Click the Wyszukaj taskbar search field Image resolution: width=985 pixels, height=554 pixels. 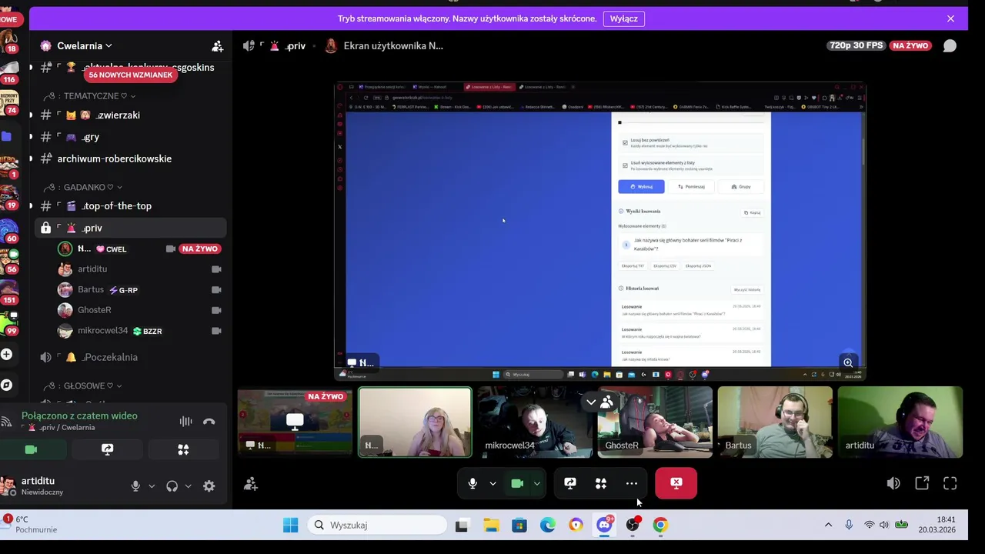click(x=377, y=525)
